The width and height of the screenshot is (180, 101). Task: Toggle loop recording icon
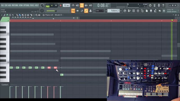(91, 5)
